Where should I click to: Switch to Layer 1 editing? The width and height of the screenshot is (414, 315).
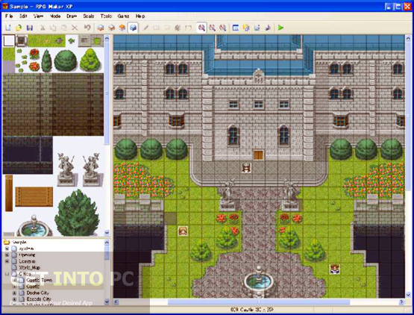pos(101,28)
